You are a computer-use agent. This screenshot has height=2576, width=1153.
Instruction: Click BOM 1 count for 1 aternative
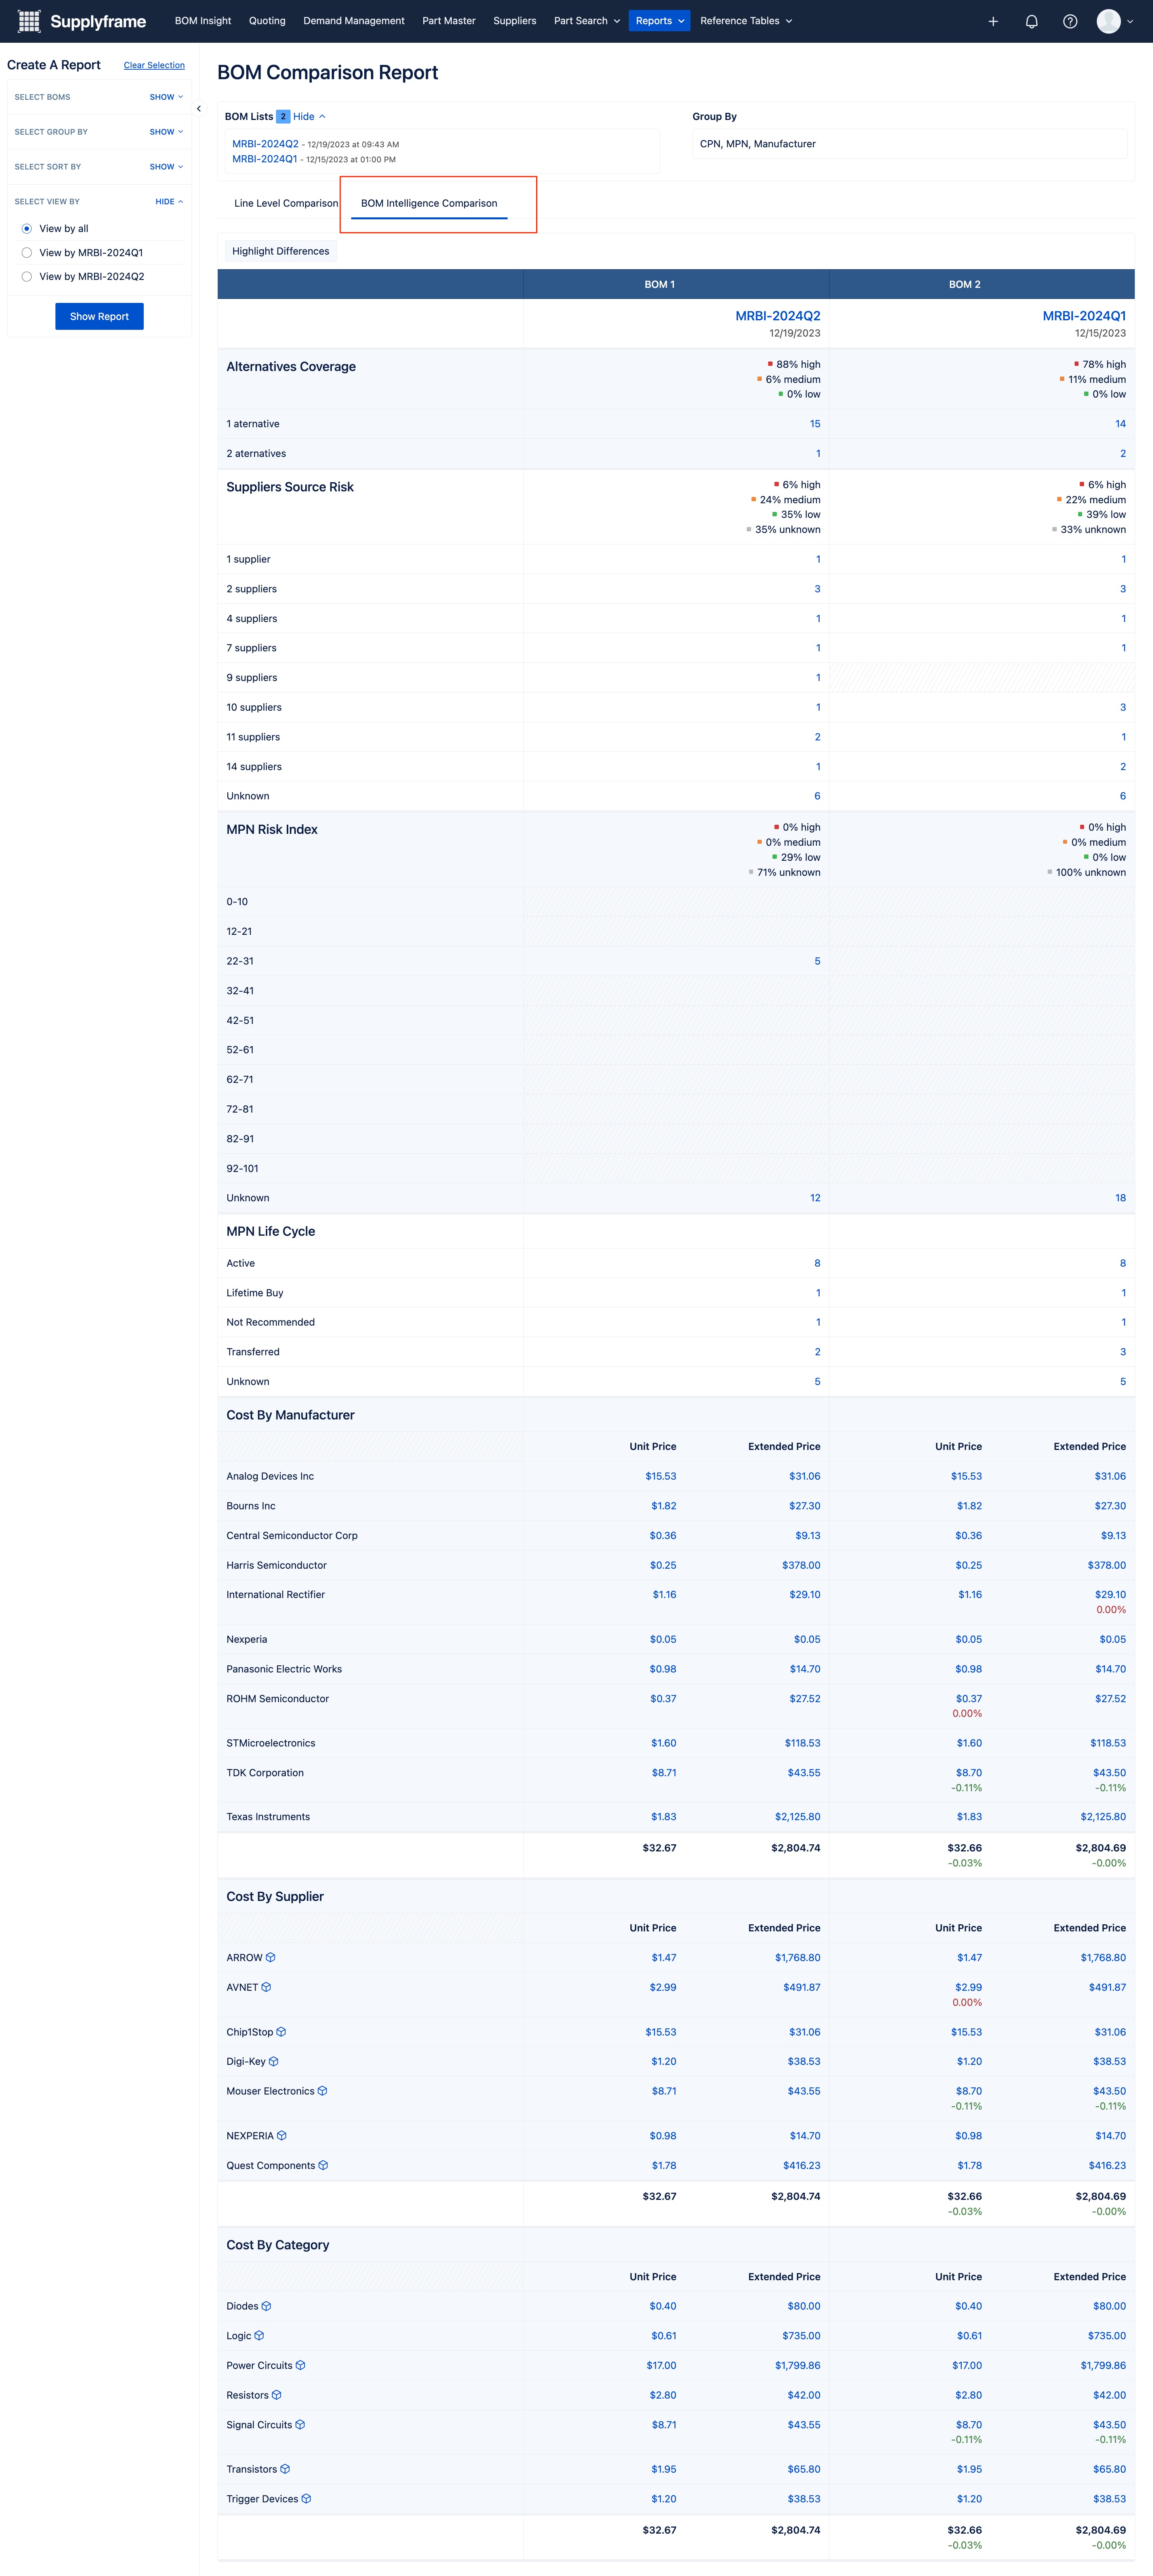[815, 424]
